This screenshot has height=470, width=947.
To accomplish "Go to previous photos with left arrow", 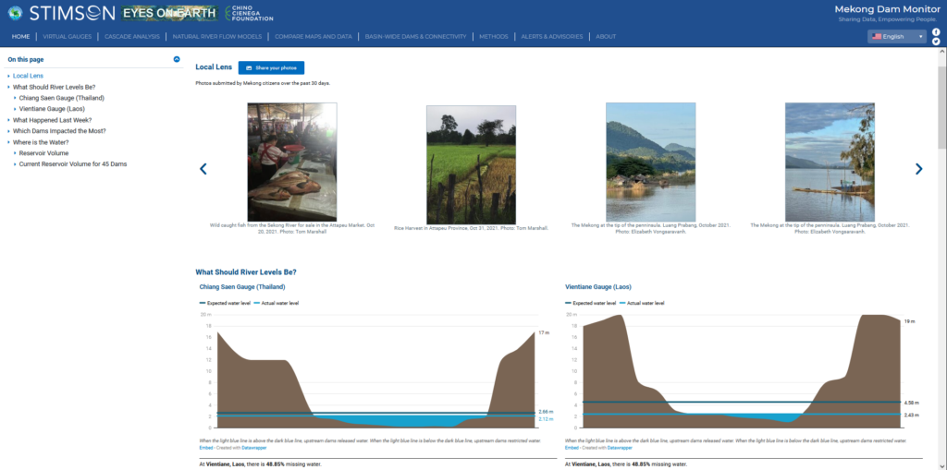I will pos(203,168).
